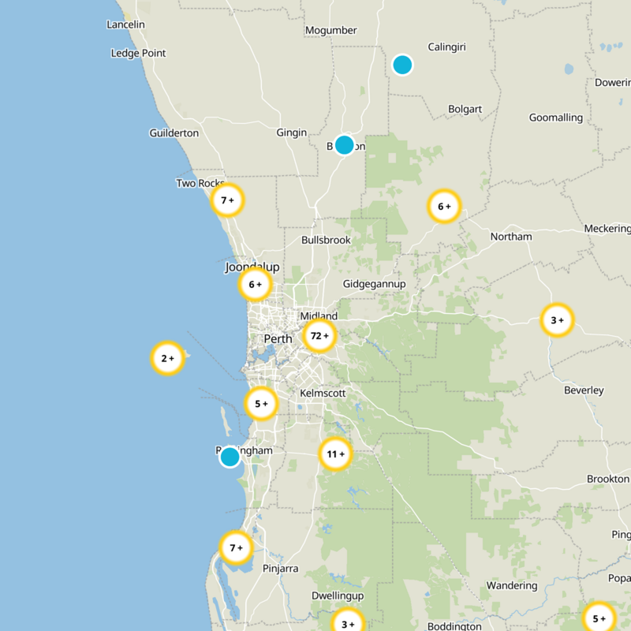
Task: Select the Pinjarra label
Action: (281, 568)
